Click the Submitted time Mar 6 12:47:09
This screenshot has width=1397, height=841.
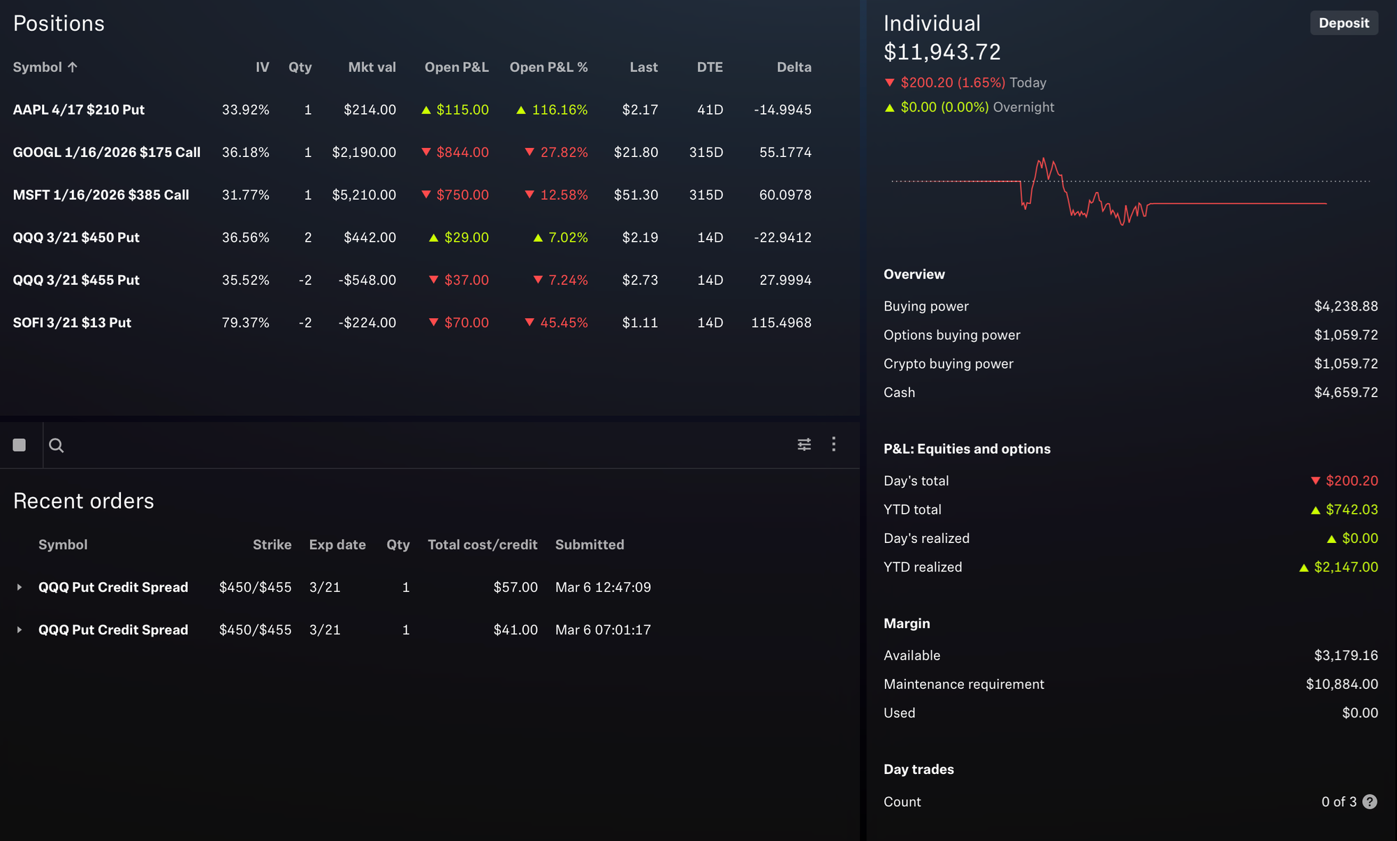tap(603, 588)
